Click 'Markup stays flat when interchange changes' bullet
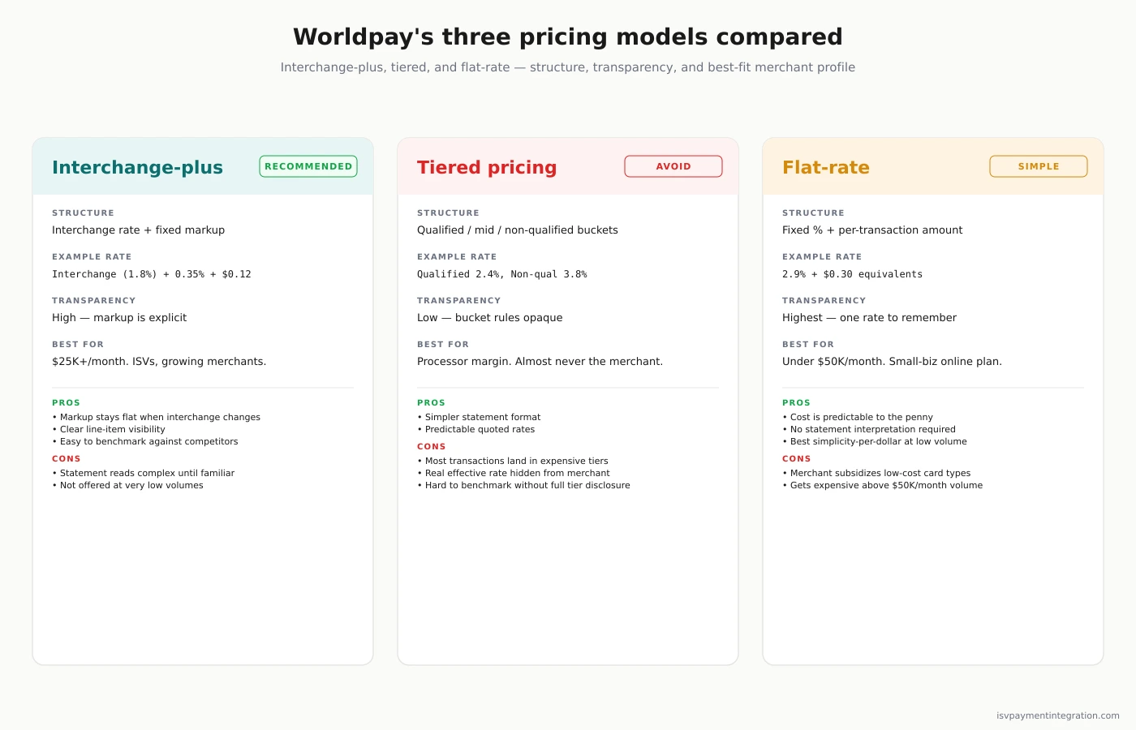Screen dimensions: 1136x730 tap(157, 417)
